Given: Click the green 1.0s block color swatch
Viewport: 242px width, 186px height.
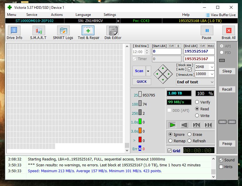Looking at the screenshot, I should tap(140, 121).
